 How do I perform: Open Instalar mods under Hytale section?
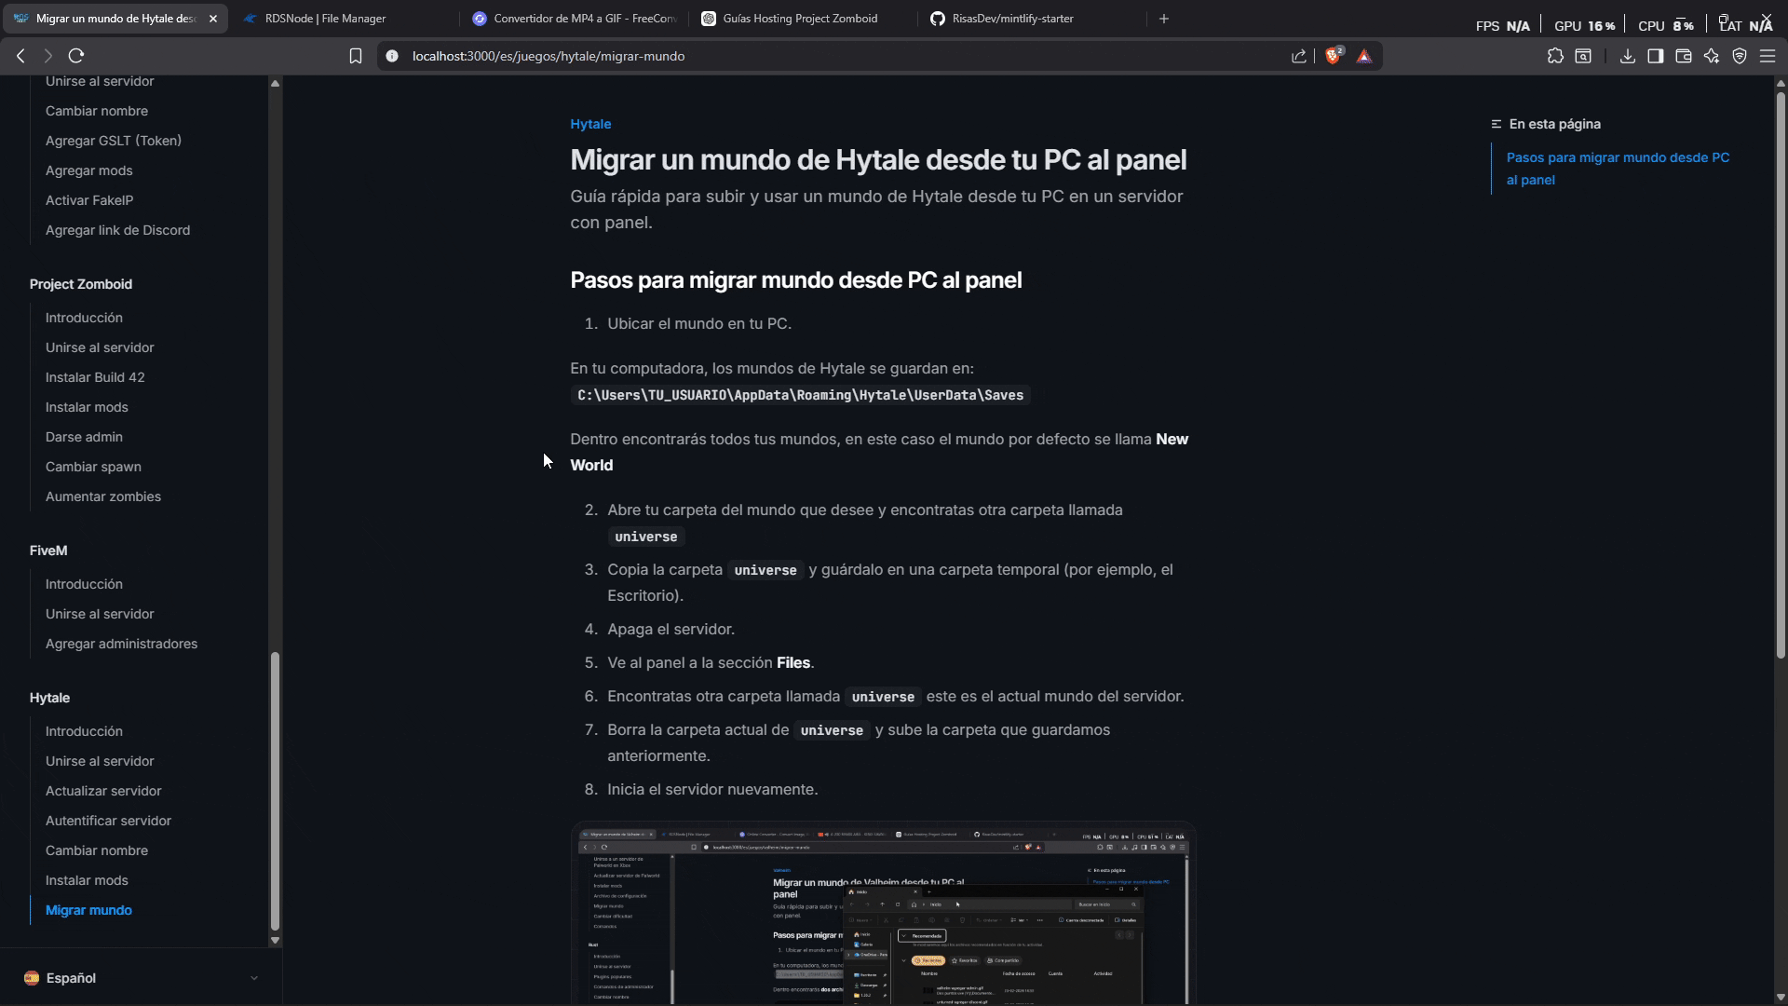coord(87,880)
